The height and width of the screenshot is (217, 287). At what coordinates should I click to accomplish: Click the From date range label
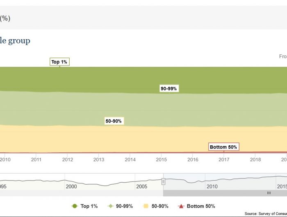tap(283, 57)
